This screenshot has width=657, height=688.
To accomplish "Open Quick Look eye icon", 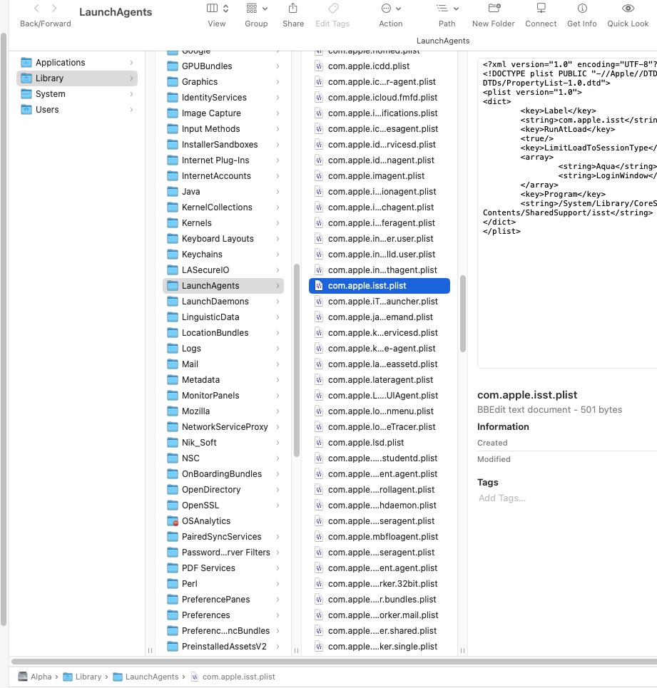I will [x=628, y=9].
